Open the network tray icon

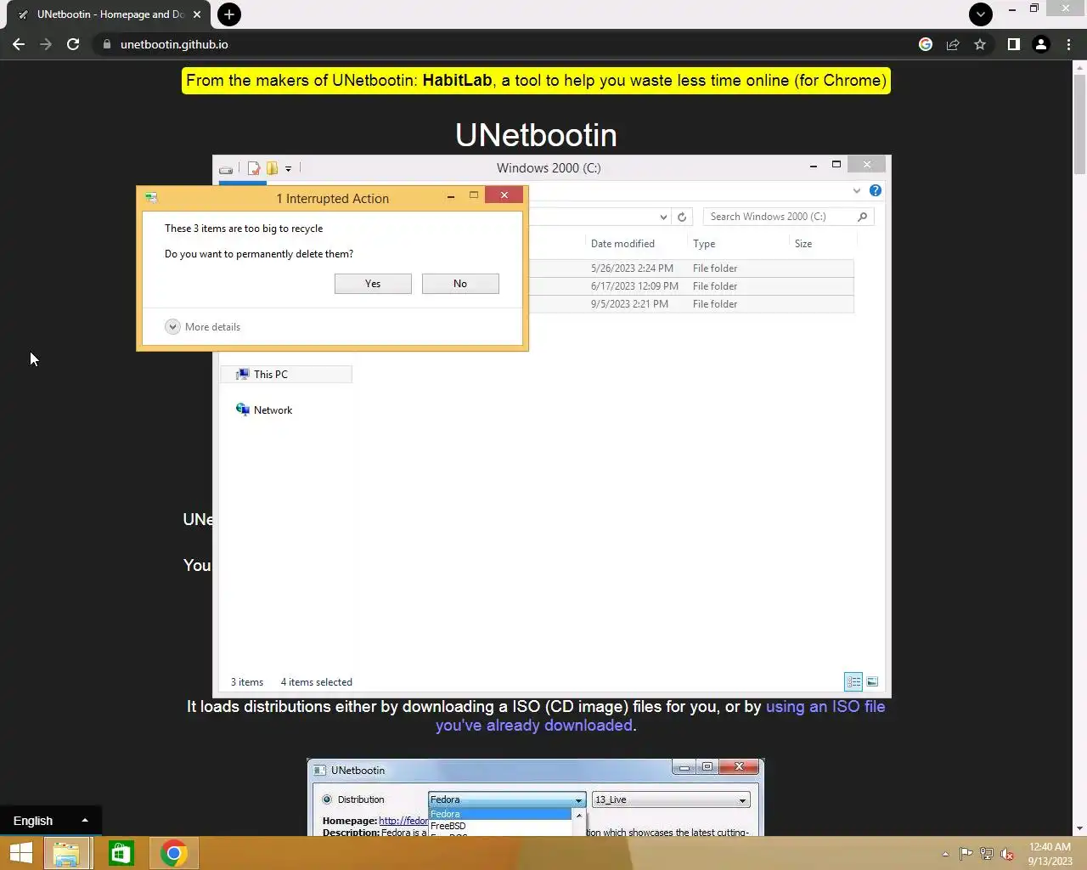click(987, 854)
